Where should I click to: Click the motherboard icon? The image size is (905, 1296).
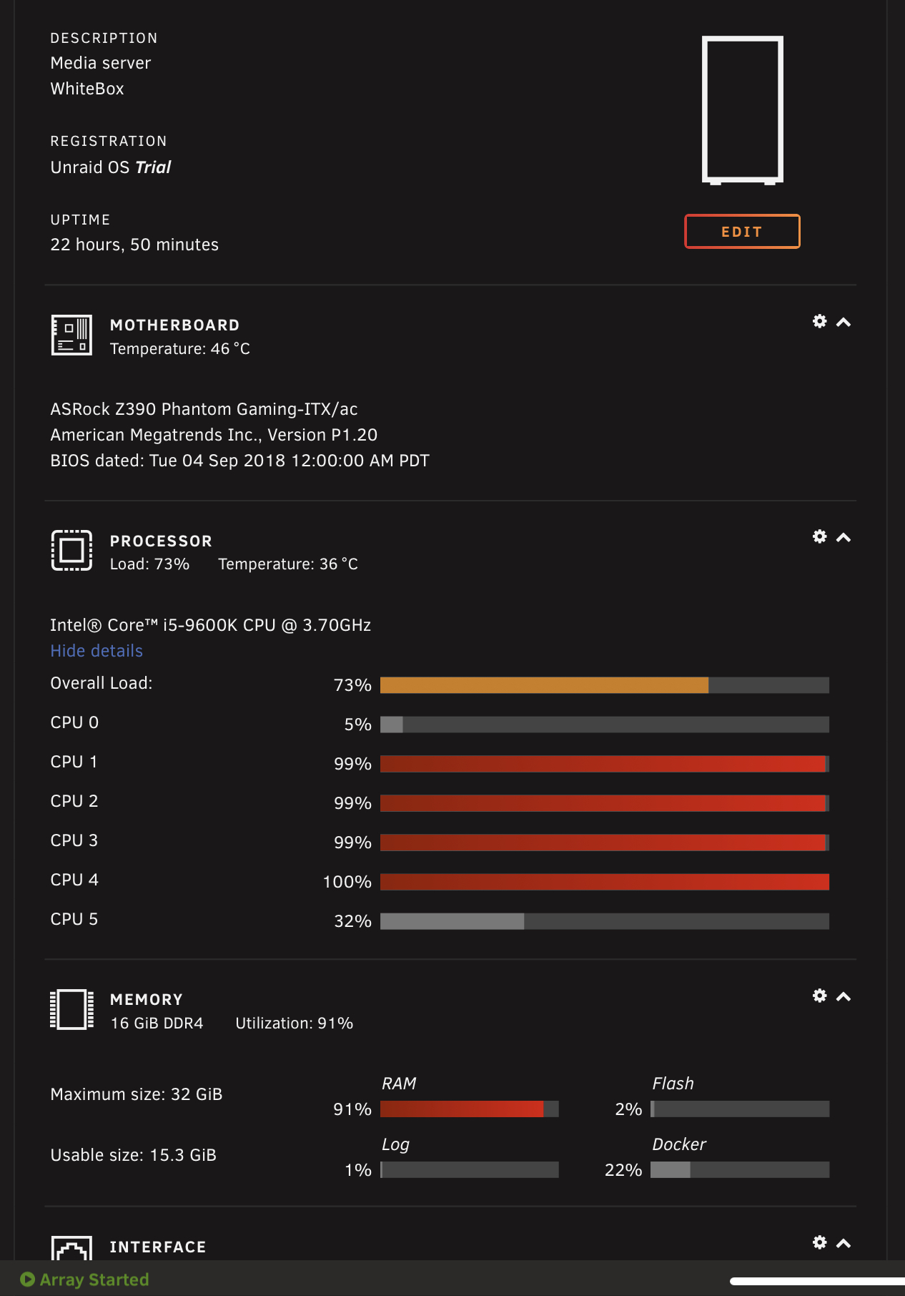tap(71, 335)
